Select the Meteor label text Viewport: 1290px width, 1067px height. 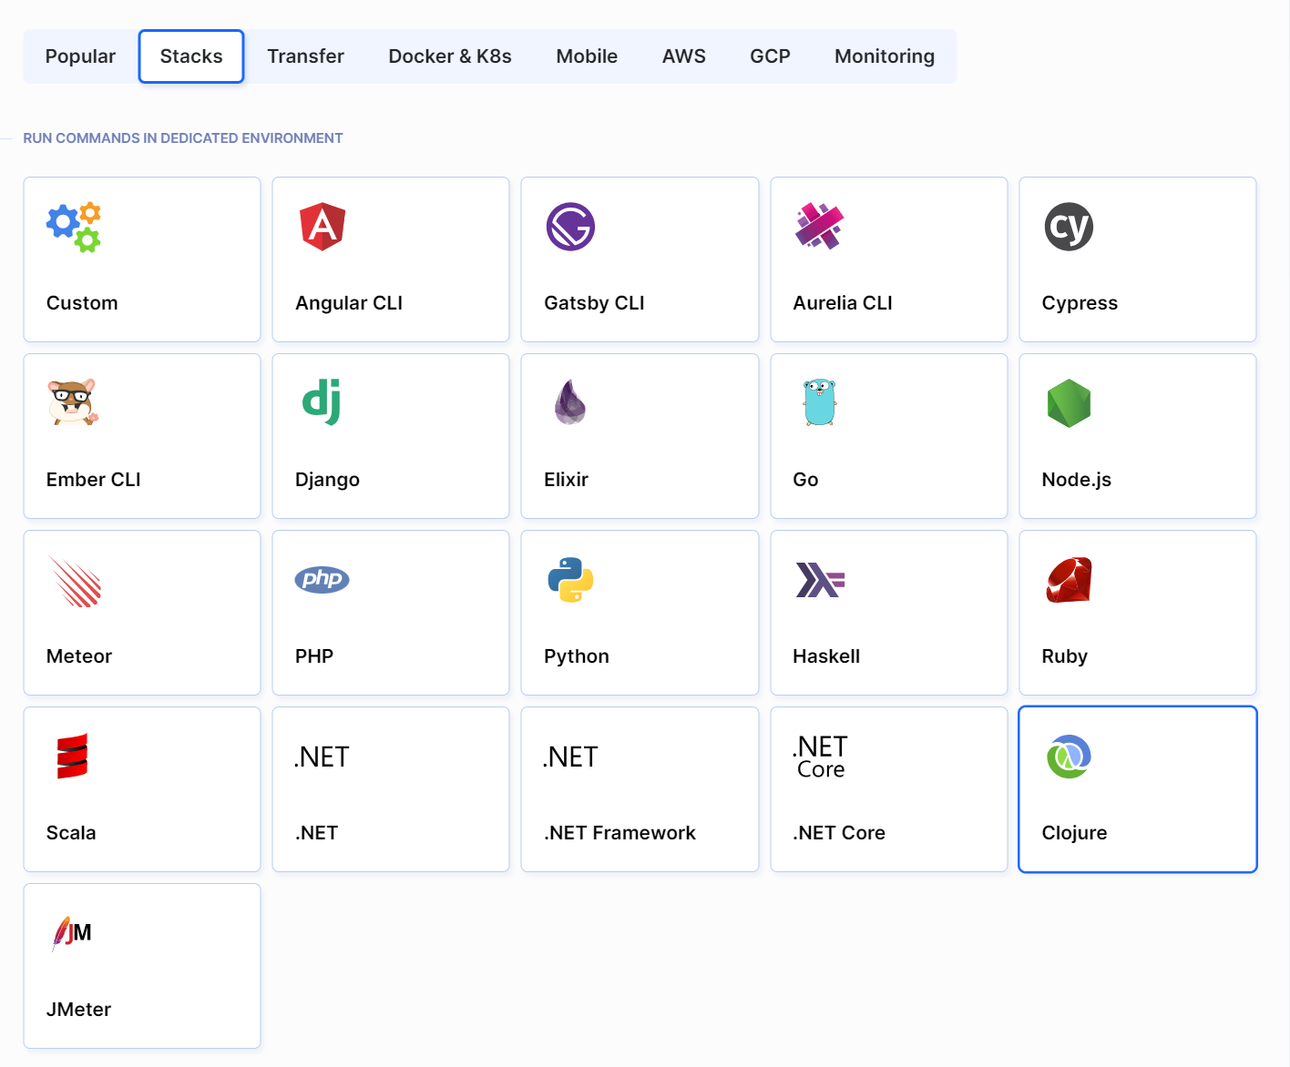click(x=79, y=656)
